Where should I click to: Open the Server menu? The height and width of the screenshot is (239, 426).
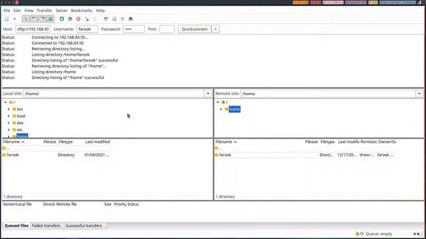pos(62,11)
